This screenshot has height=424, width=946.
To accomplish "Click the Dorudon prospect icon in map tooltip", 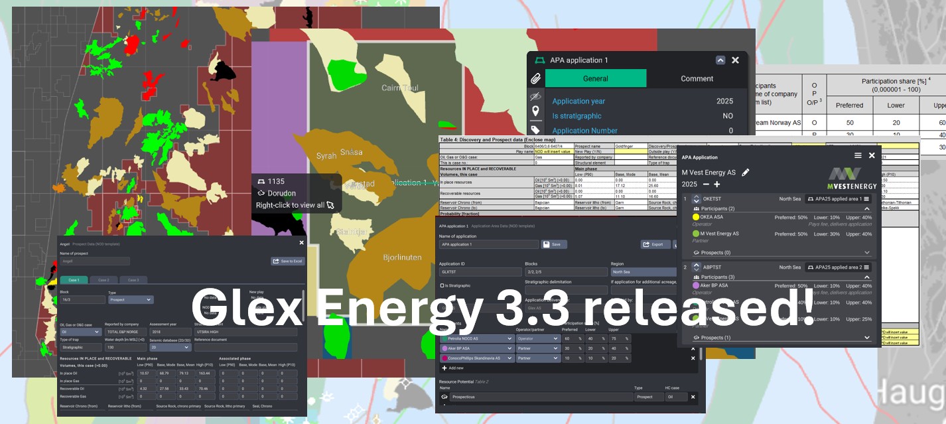I will click(261, 194).
